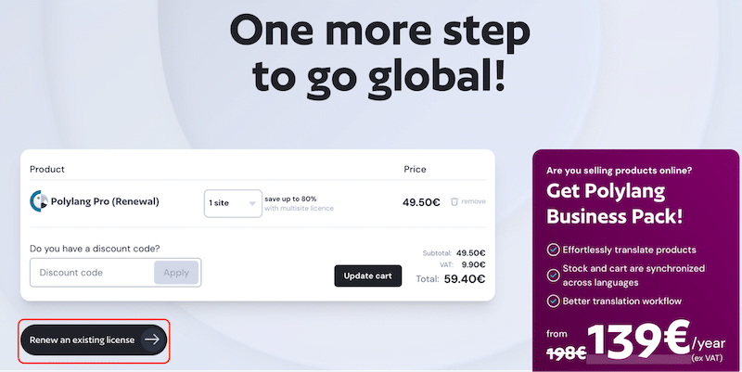Click checkmark beside Effortlessly translate products

(553, 250)
